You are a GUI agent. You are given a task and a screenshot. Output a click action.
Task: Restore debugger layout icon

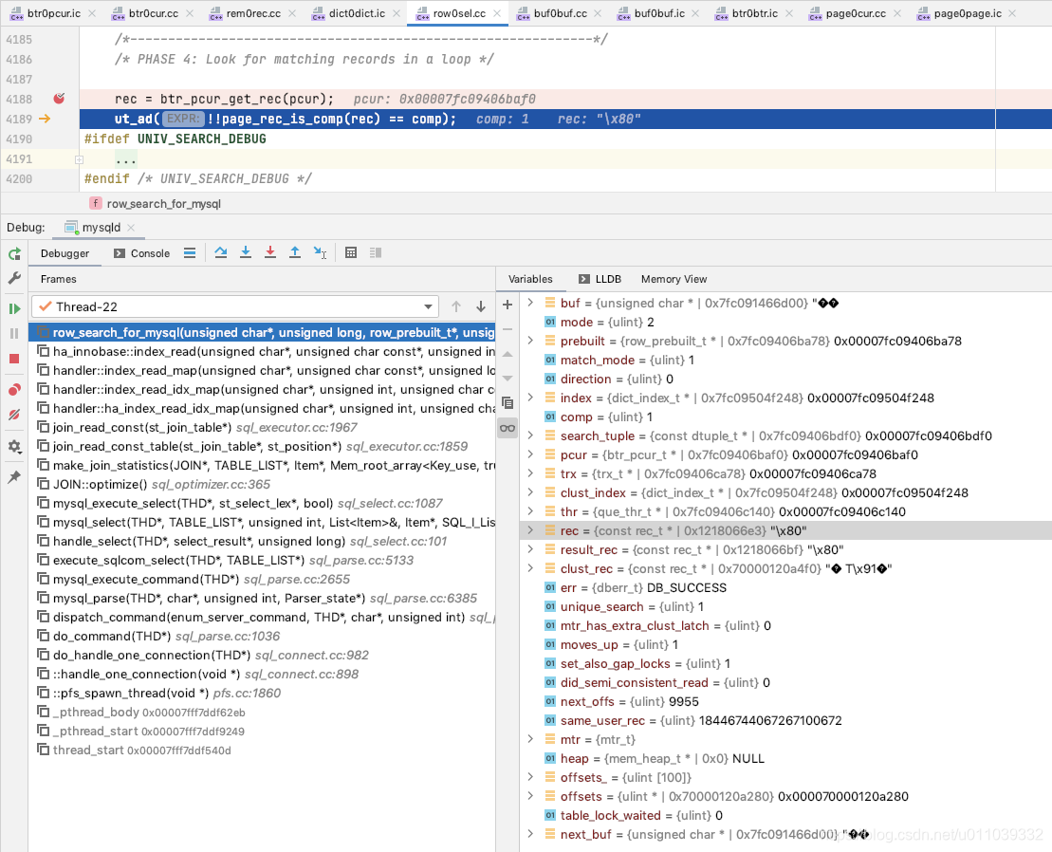point(376,253)
